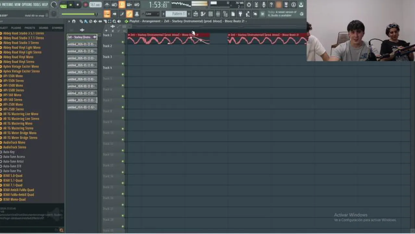Click the pause playback button
Image resolution: width=415 pixels, height=234 pixels.
coord(70,5)
